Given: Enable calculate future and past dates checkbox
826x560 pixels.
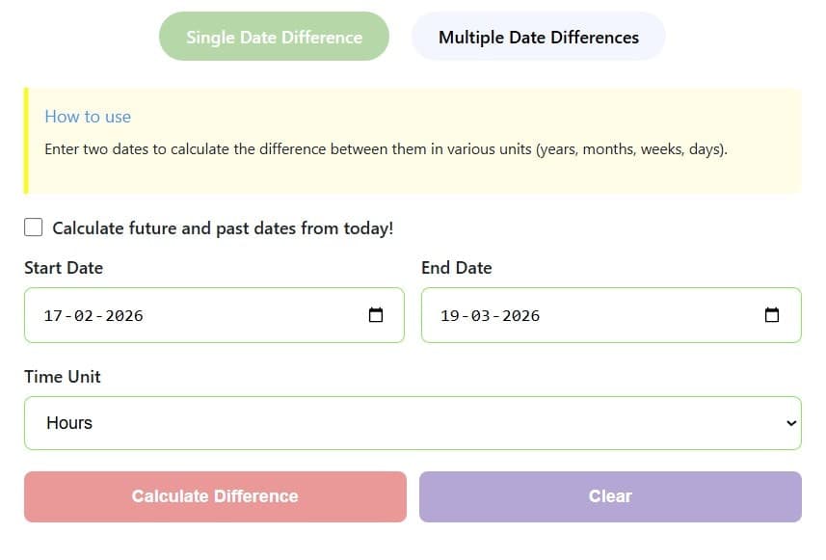Looking at the screenshot, I should click(33, 227).
